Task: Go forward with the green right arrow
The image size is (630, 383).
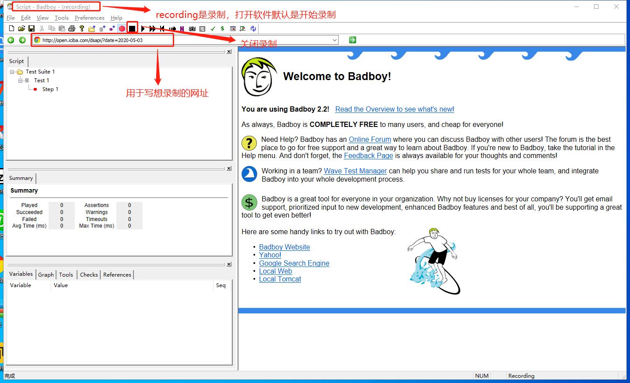Action: 22,40
